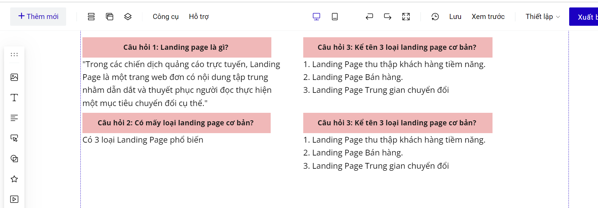Expand the Thiết lập dropdown
This screenshot has height=208, width=598.
(542, 17)
